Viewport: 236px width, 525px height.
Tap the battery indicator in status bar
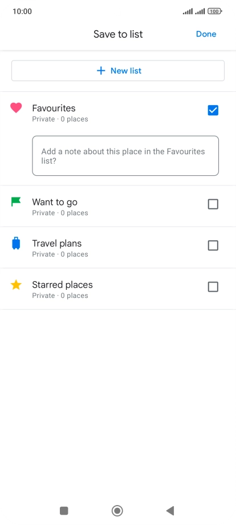(215, 11)
